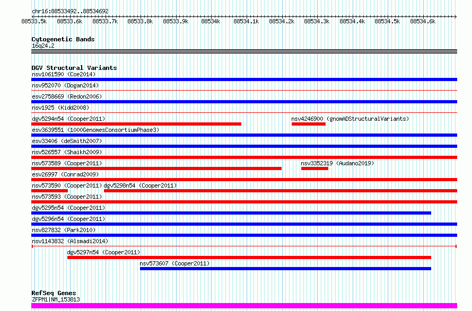Open the nsv573589 (Cooper2011) label
This screenshot has width=472, height=311.
click(67, 163)
